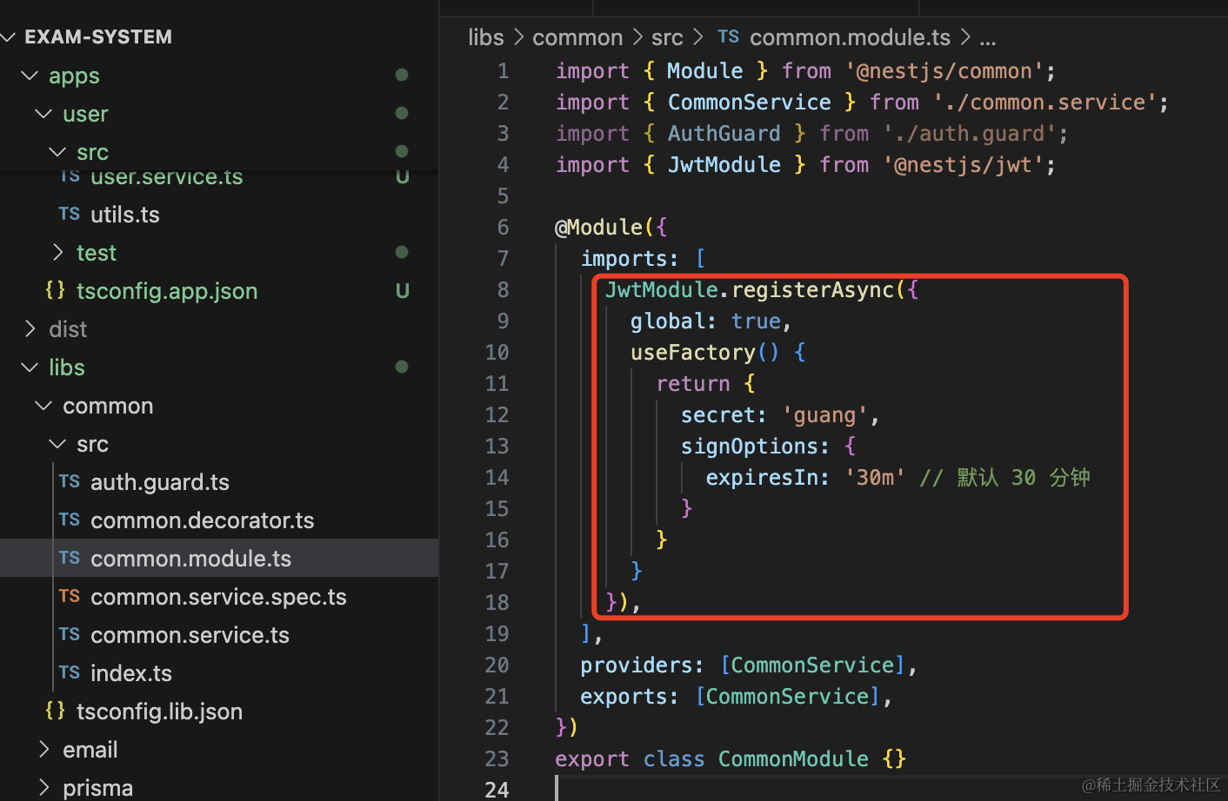1228x801 pixels.
Task: Collapse the EXAM-SYSTEM explorer section
Action: (x=9, y=36)
